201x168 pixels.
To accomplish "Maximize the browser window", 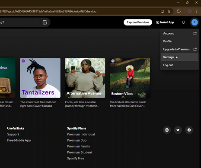I will [187, 3].
